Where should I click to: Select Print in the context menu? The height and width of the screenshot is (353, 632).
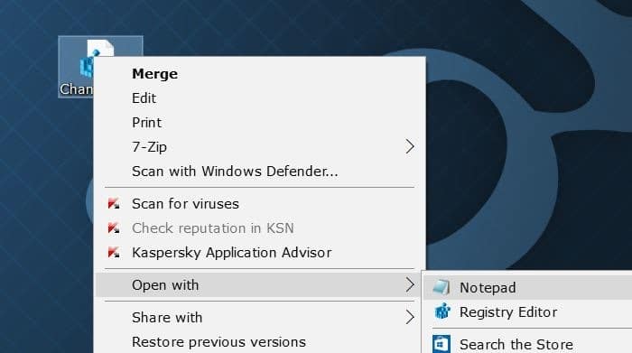click(x=260, y=123)
